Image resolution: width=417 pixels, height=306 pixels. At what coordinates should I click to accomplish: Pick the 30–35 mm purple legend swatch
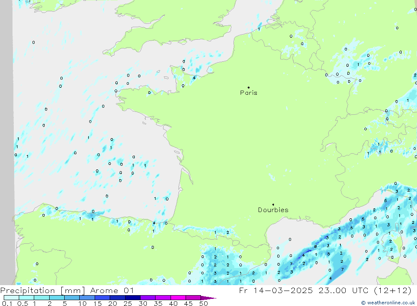click(x=148, y=298)
